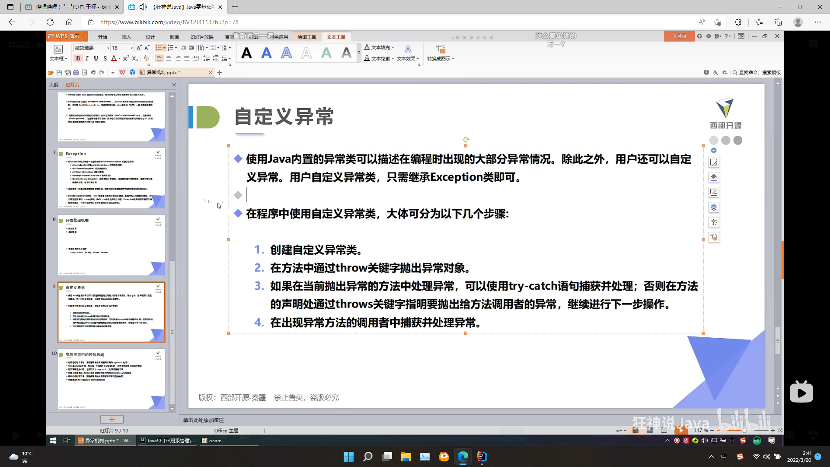The width and height of the screenshot is (830, 467).
Task: Switch to the 绘图工具 tab
Action: pyautogui.click(x=306, y=37)
